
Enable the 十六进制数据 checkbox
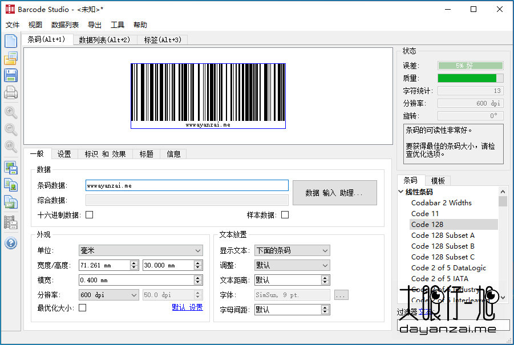[x=89, y=215]
